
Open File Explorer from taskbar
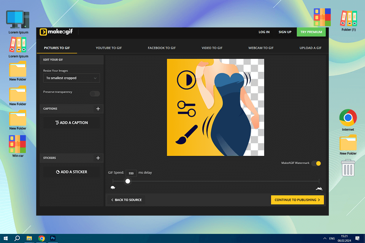(29, 238)
